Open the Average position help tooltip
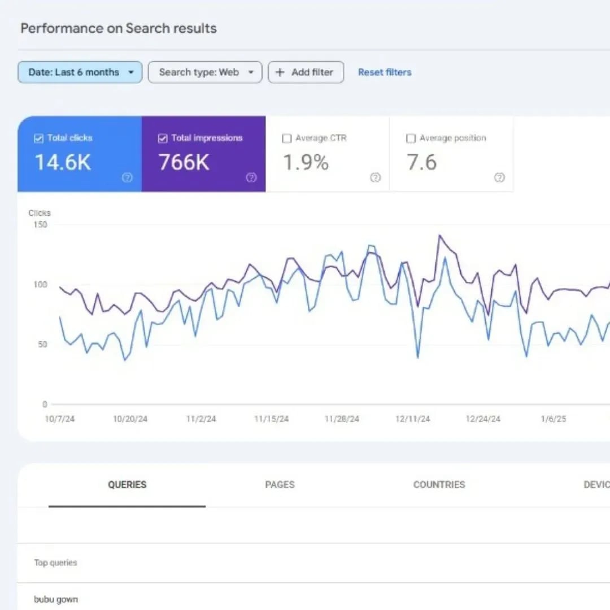The image size is (610, 610). 499,178
